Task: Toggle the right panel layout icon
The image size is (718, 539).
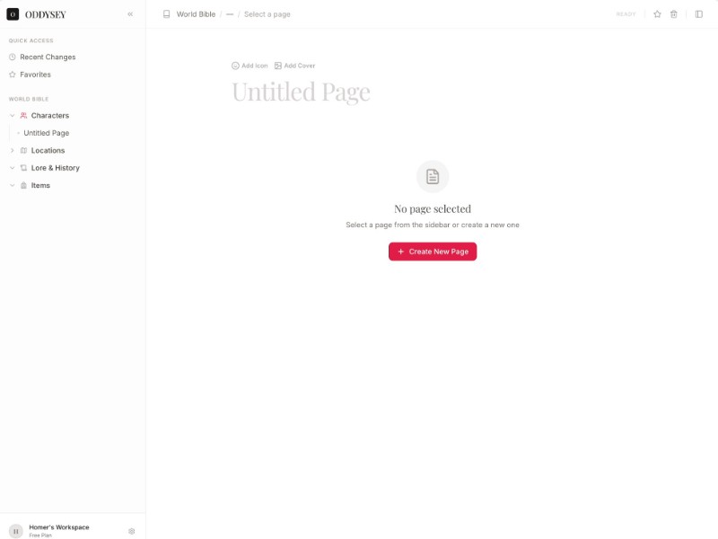Action: pos(699,14)
